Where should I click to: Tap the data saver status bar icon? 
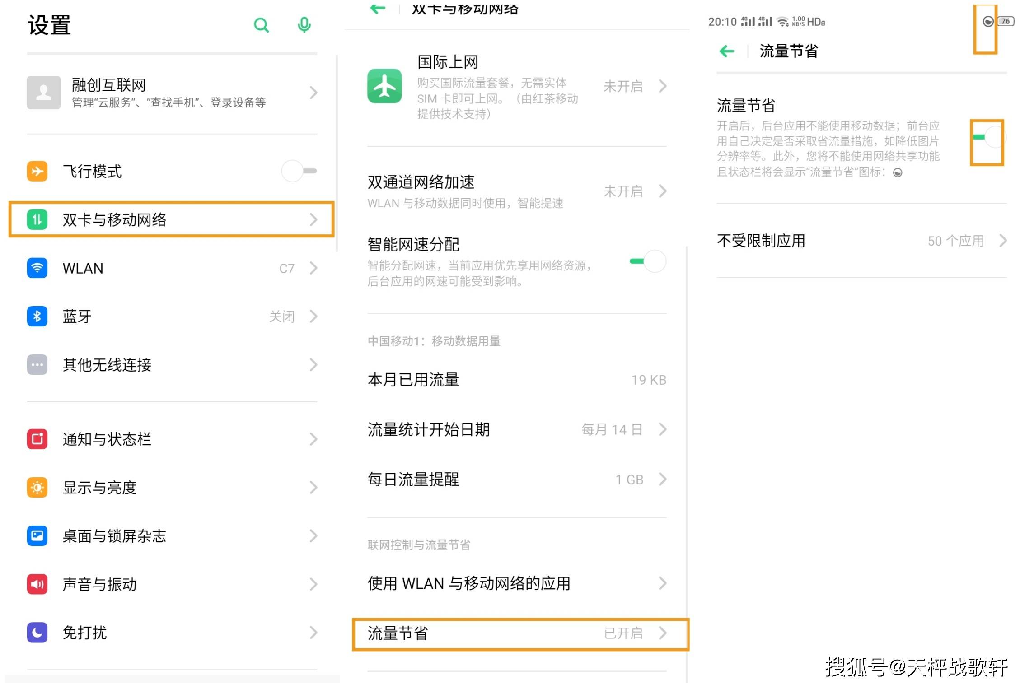click(987, 21)
